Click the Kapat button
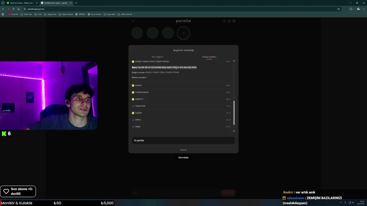This screenshot has height=206, width=367. pos(183,150)
